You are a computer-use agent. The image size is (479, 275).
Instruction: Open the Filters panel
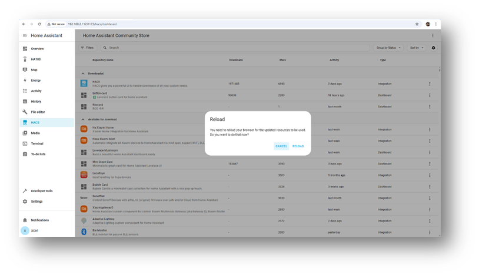[87, 48]
